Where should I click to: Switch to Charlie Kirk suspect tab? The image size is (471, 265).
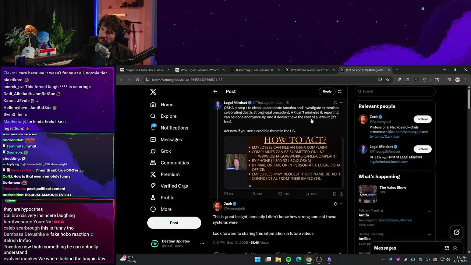(145, 70)
